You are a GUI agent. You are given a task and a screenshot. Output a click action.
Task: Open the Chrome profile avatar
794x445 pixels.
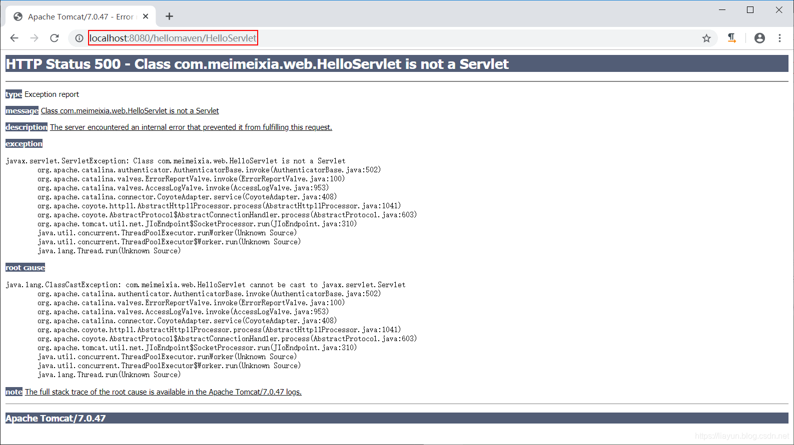[759, 38]
